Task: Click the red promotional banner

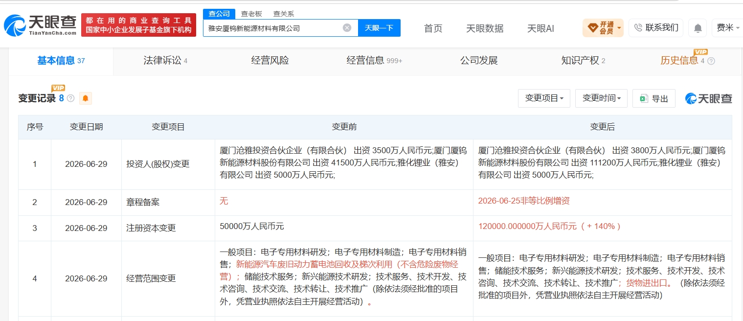Action: click(138, 25)
